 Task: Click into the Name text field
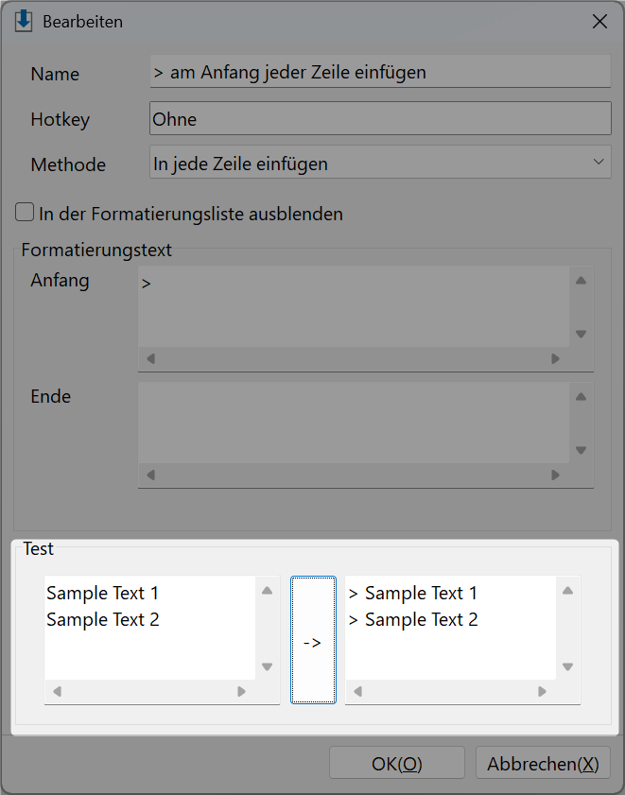coord(380,72)
